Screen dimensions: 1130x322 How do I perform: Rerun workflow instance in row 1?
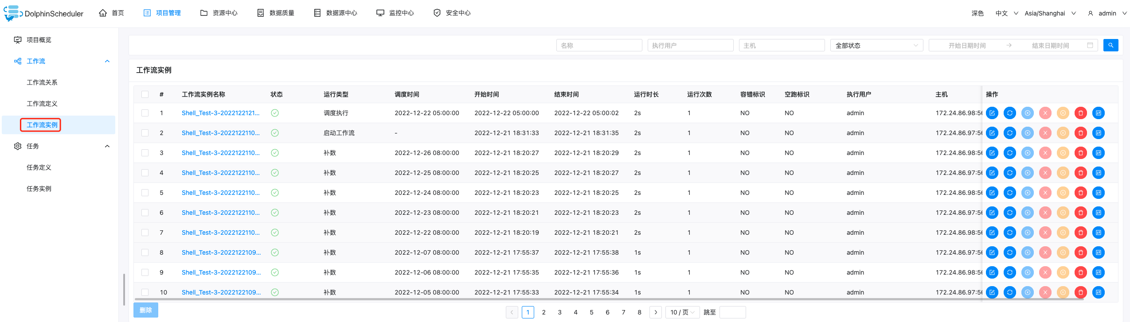(x=1010, y=113)
